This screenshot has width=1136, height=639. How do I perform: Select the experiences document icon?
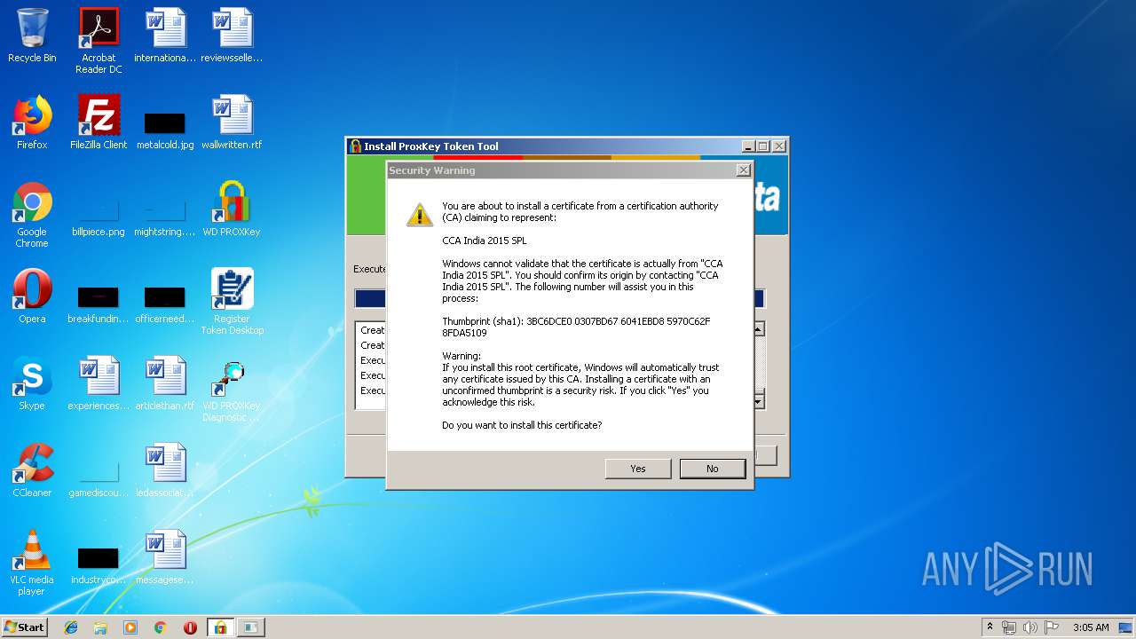[x=99, y=383]
